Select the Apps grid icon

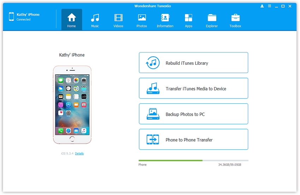tap(188, 18)
